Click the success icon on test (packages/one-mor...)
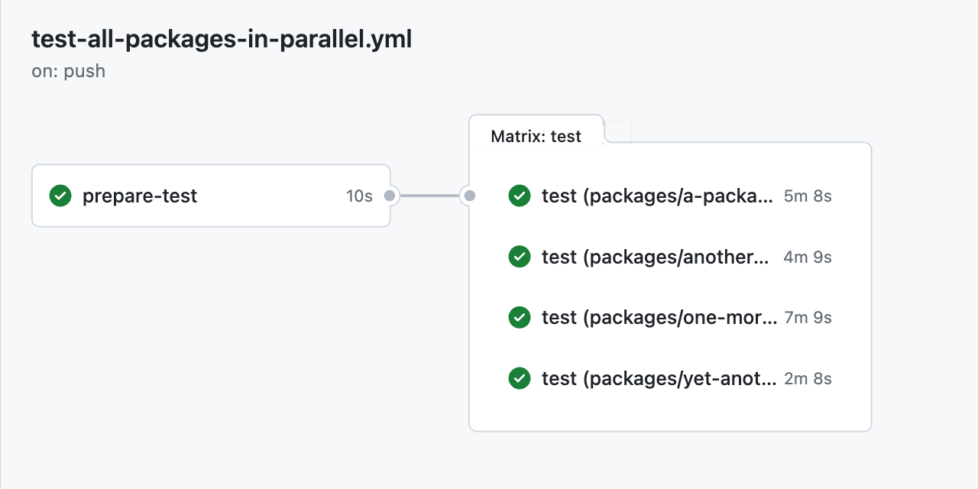The width and height of the screenshot is (978, 489). click(x=520, y=317)
